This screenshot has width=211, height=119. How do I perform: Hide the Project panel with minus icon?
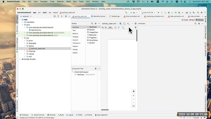click(69, 16)
